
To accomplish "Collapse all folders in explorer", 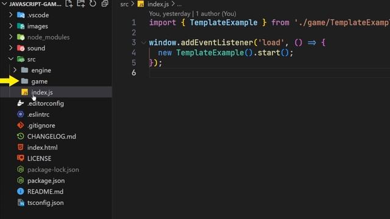I will tap(105, 4).
